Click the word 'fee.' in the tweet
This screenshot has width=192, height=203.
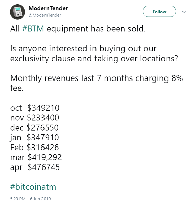[x=17, y=88]
